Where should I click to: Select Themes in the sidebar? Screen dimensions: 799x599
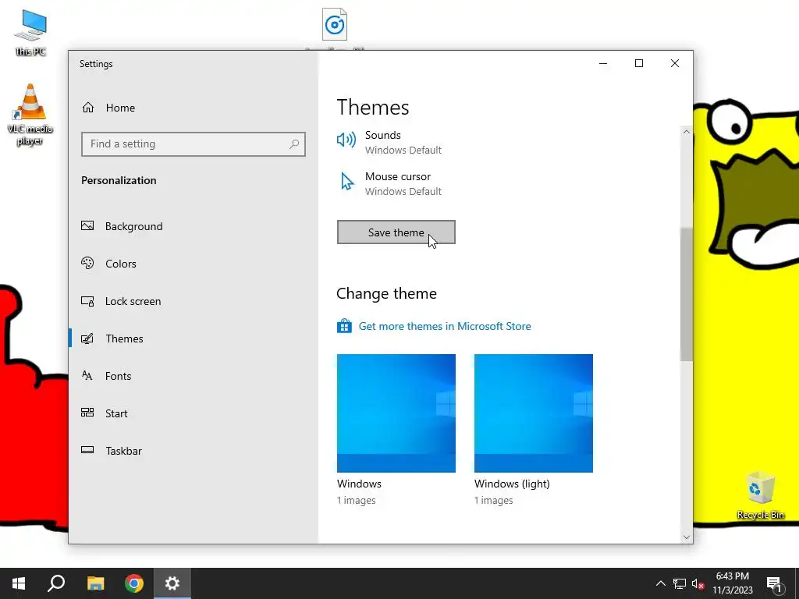tap(124, 338)
